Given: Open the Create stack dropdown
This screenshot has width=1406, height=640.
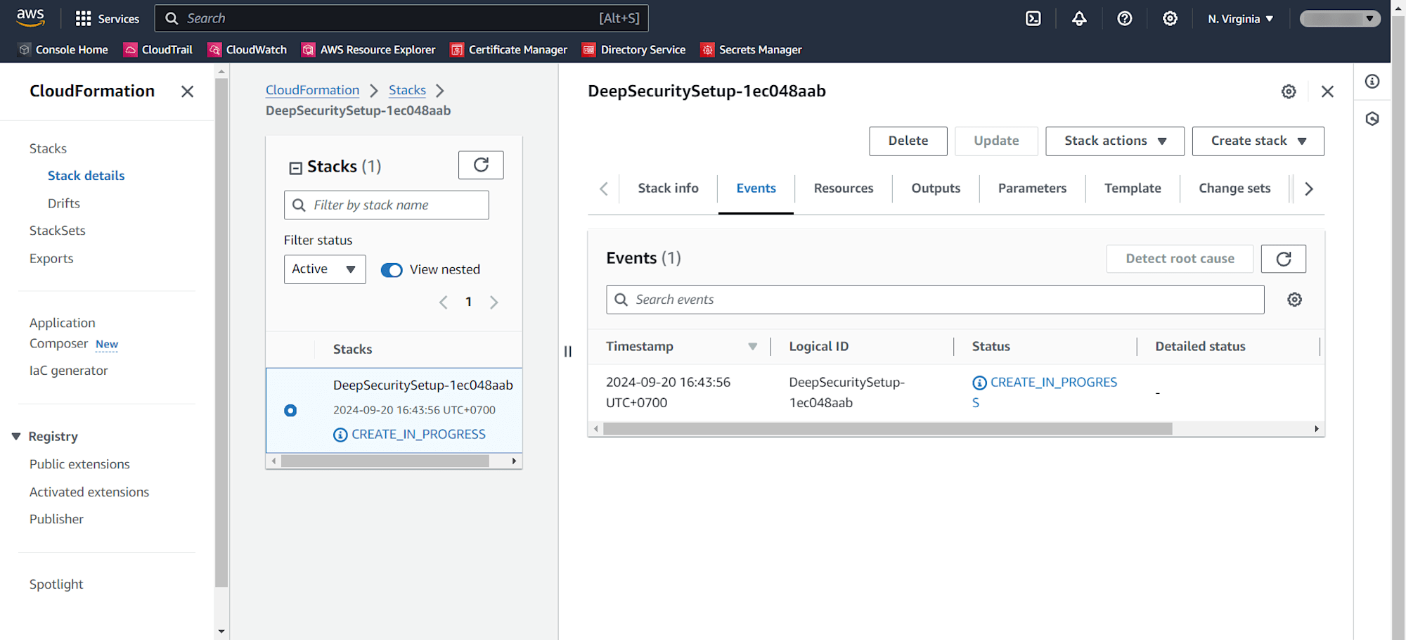Looking at the screenshot, I should 1258,141.
